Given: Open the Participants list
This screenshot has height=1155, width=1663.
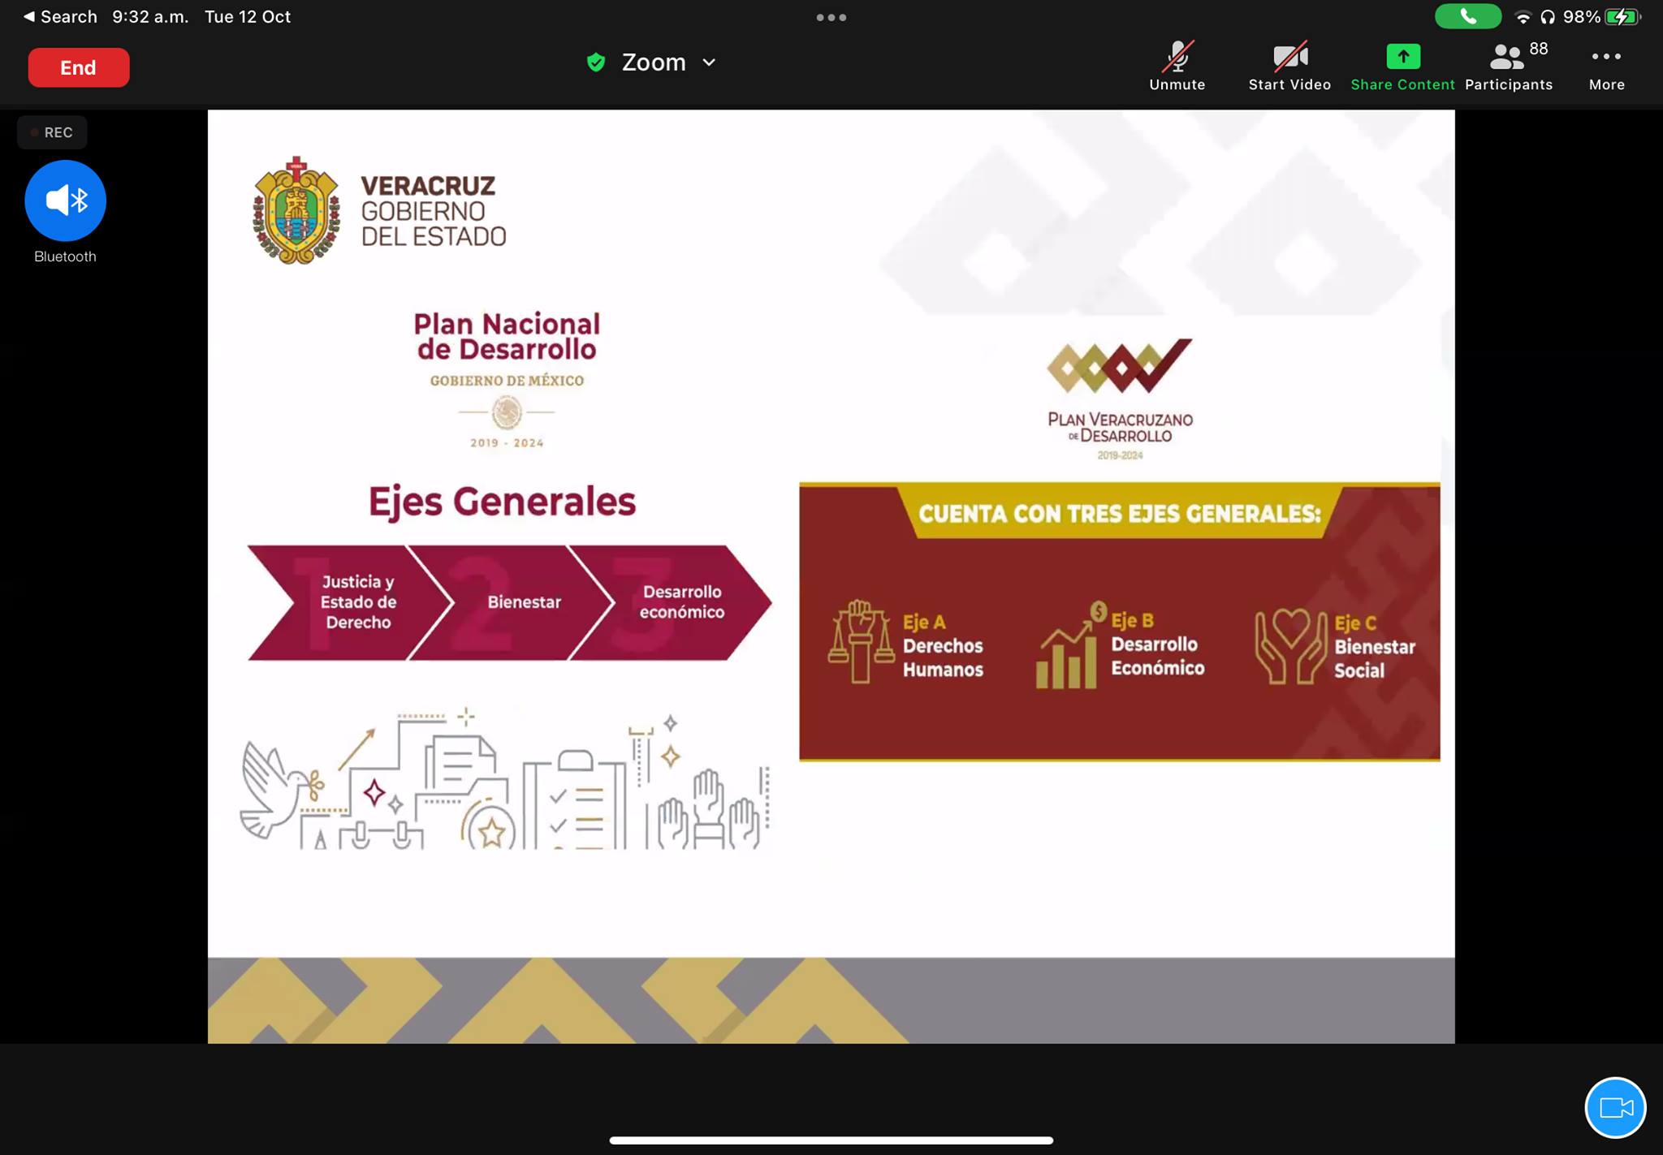Looking at the screenshot, I should click(x=1508, y=65).
